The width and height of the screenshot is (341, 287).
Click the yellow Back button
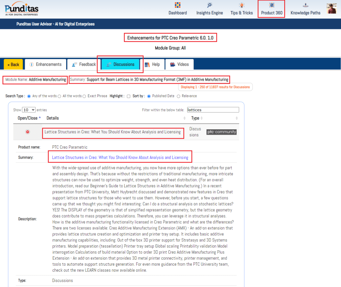(13, 65)
